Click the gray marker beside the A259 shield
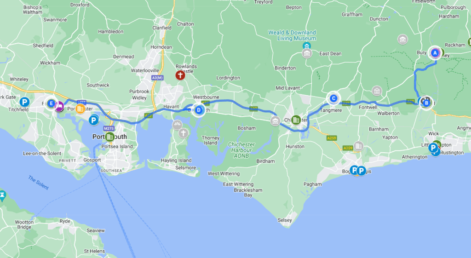This screenshot has height=258, width=471. click(x=358, y=146)
